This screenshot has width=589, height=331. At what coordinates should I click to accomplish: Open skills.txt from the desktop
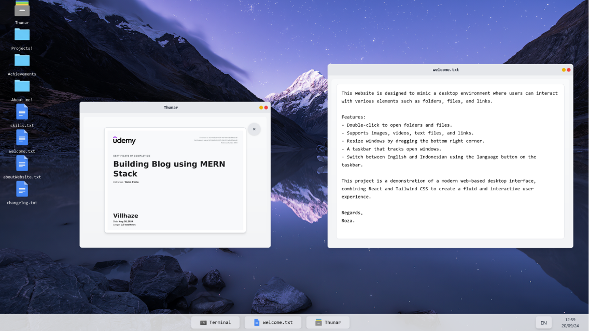click(21, 112)
